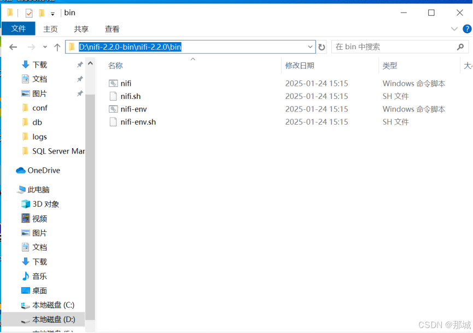Open 3D 对象 under 此电脑
The image size is (473, 333).
(45, 204)
